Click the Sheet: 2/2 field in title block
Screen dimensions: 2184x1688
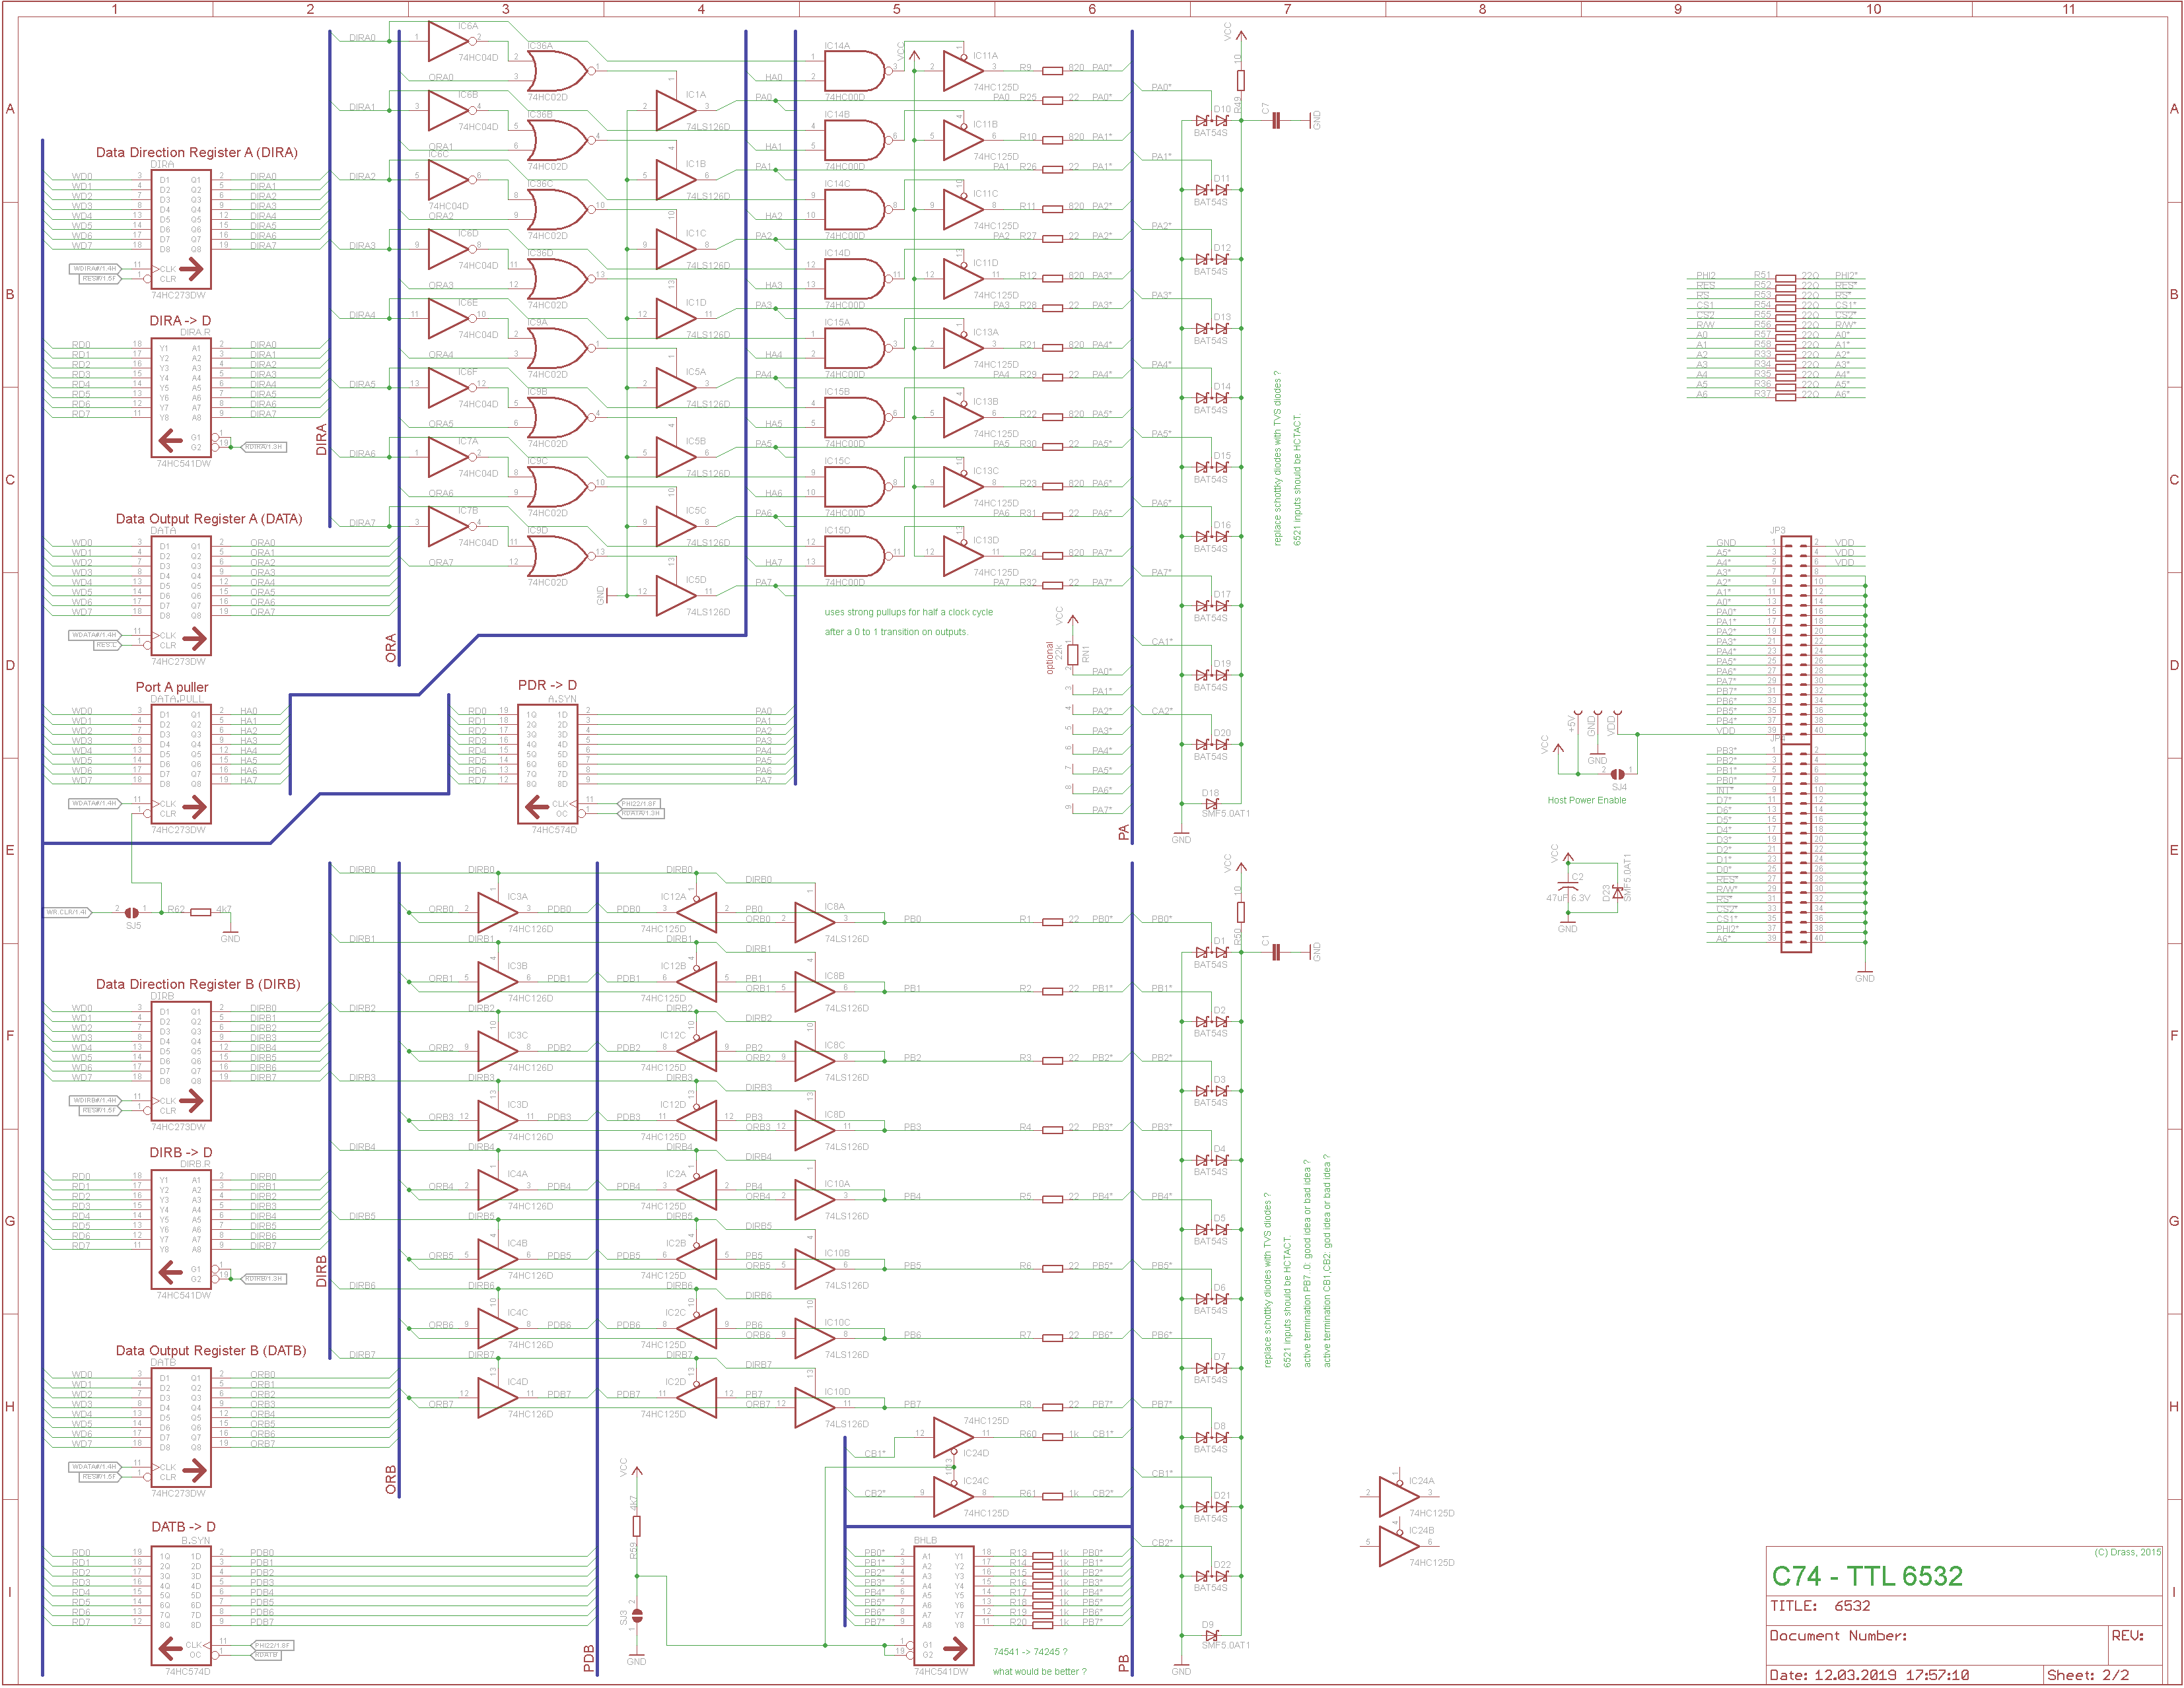(x=2087, y=1676)
